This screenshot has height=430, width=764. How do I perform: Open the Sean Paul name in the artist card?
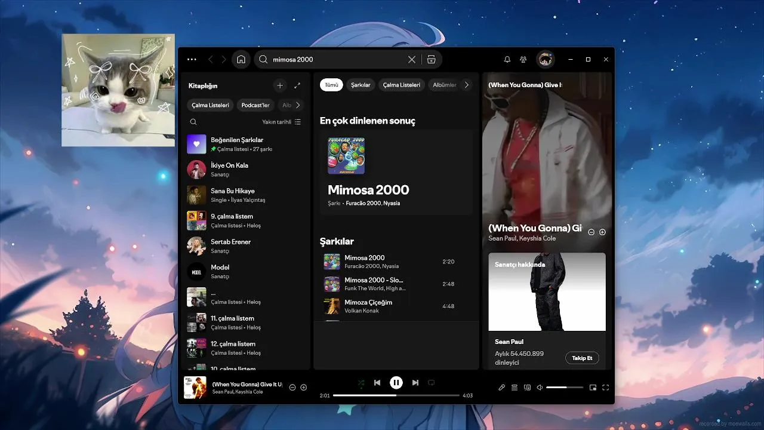(509, 342)
